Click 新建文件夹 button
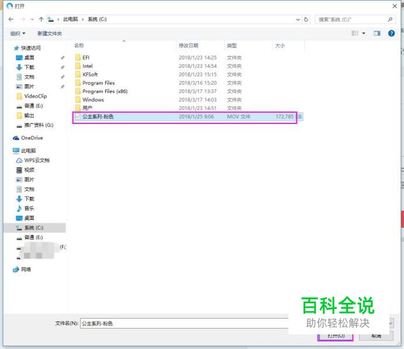Image resolution: width=404 pixels, height=349 pixels. 50,33
